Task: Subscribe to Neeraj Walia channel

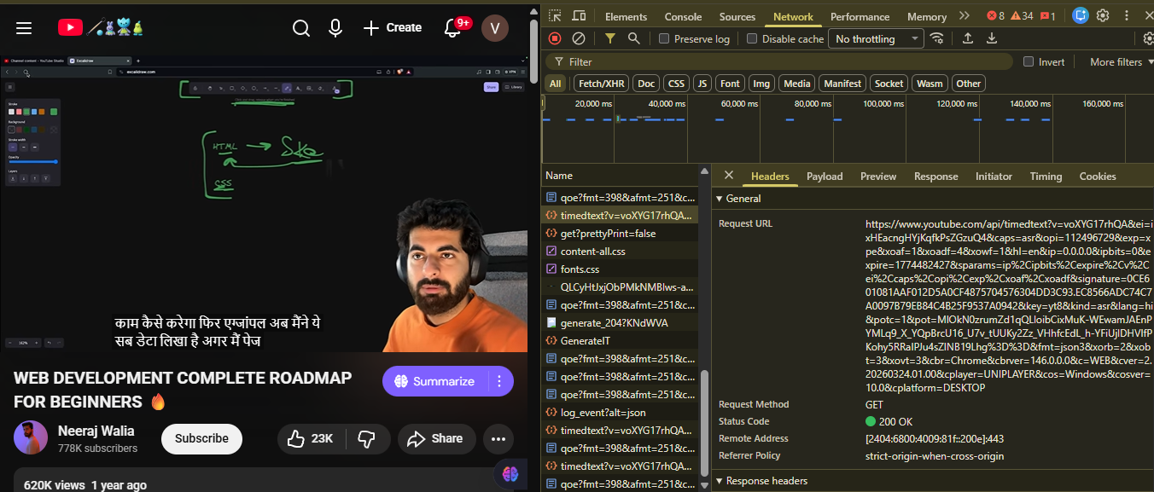Action: (201, 438)
